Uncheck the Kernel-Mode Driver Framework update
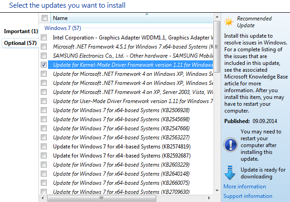 (44, 65)
